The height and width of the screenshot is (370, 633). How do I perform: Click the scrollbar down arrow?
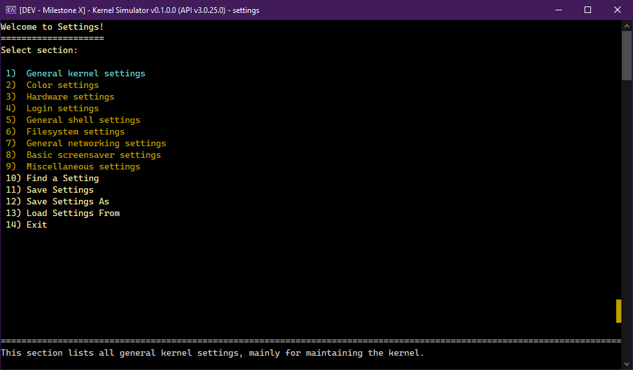pyautogui.click(x=627, y=364)
